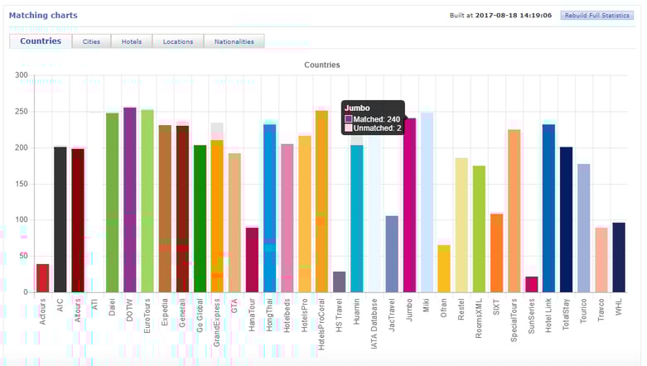This screenshot has width=647, height=366.
Task: Click the Countries tab
Action: click(41, 41)
